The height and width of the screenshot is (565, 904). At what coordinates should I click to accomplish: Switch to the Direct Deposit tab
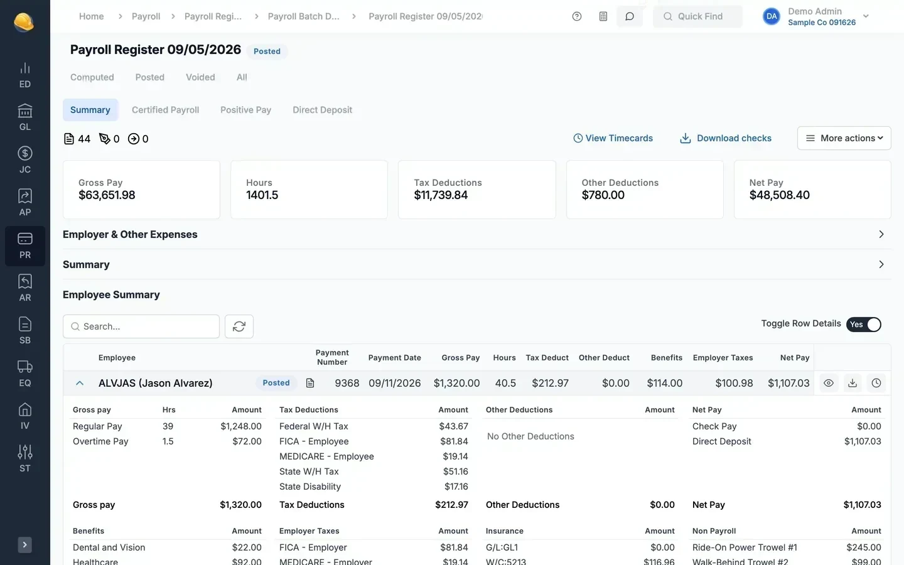323,110
